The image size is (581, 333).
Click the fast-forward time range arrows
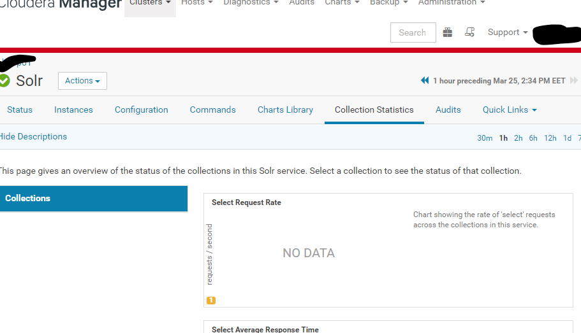click(x=573, y=80)
